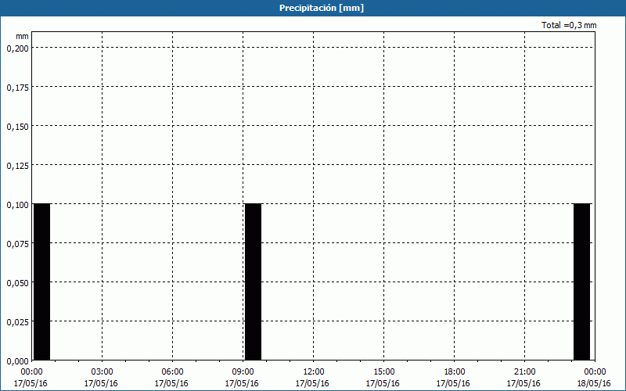Click the 0,125 y-axis value
626x391 pixels.
(18, 166)
